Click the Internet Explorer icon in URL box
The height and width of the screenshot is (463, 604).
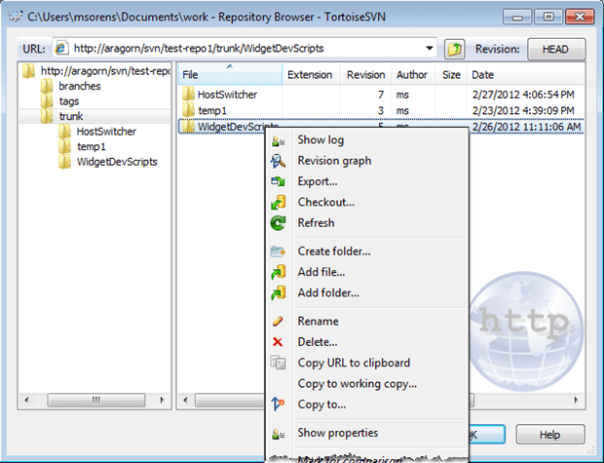[61, 48]
